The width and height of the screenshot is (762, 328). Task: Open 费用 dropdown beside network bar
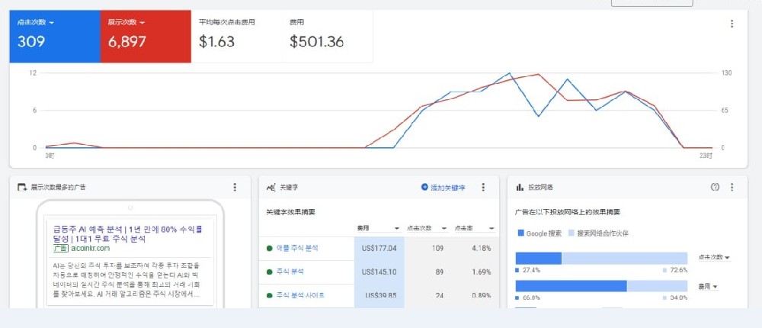tap(708, 287)
